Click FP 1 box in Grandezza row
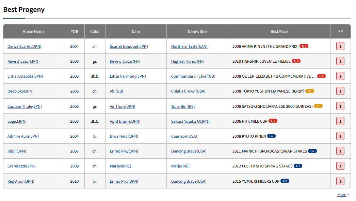The width and height of the screenshot is (356, 201). [340, 166]
